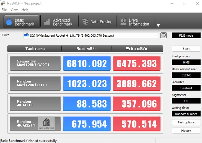Click the drive refresh icon button
Image resolution: width=202 pixels, height=143 pixels.
tap(164, 35)
